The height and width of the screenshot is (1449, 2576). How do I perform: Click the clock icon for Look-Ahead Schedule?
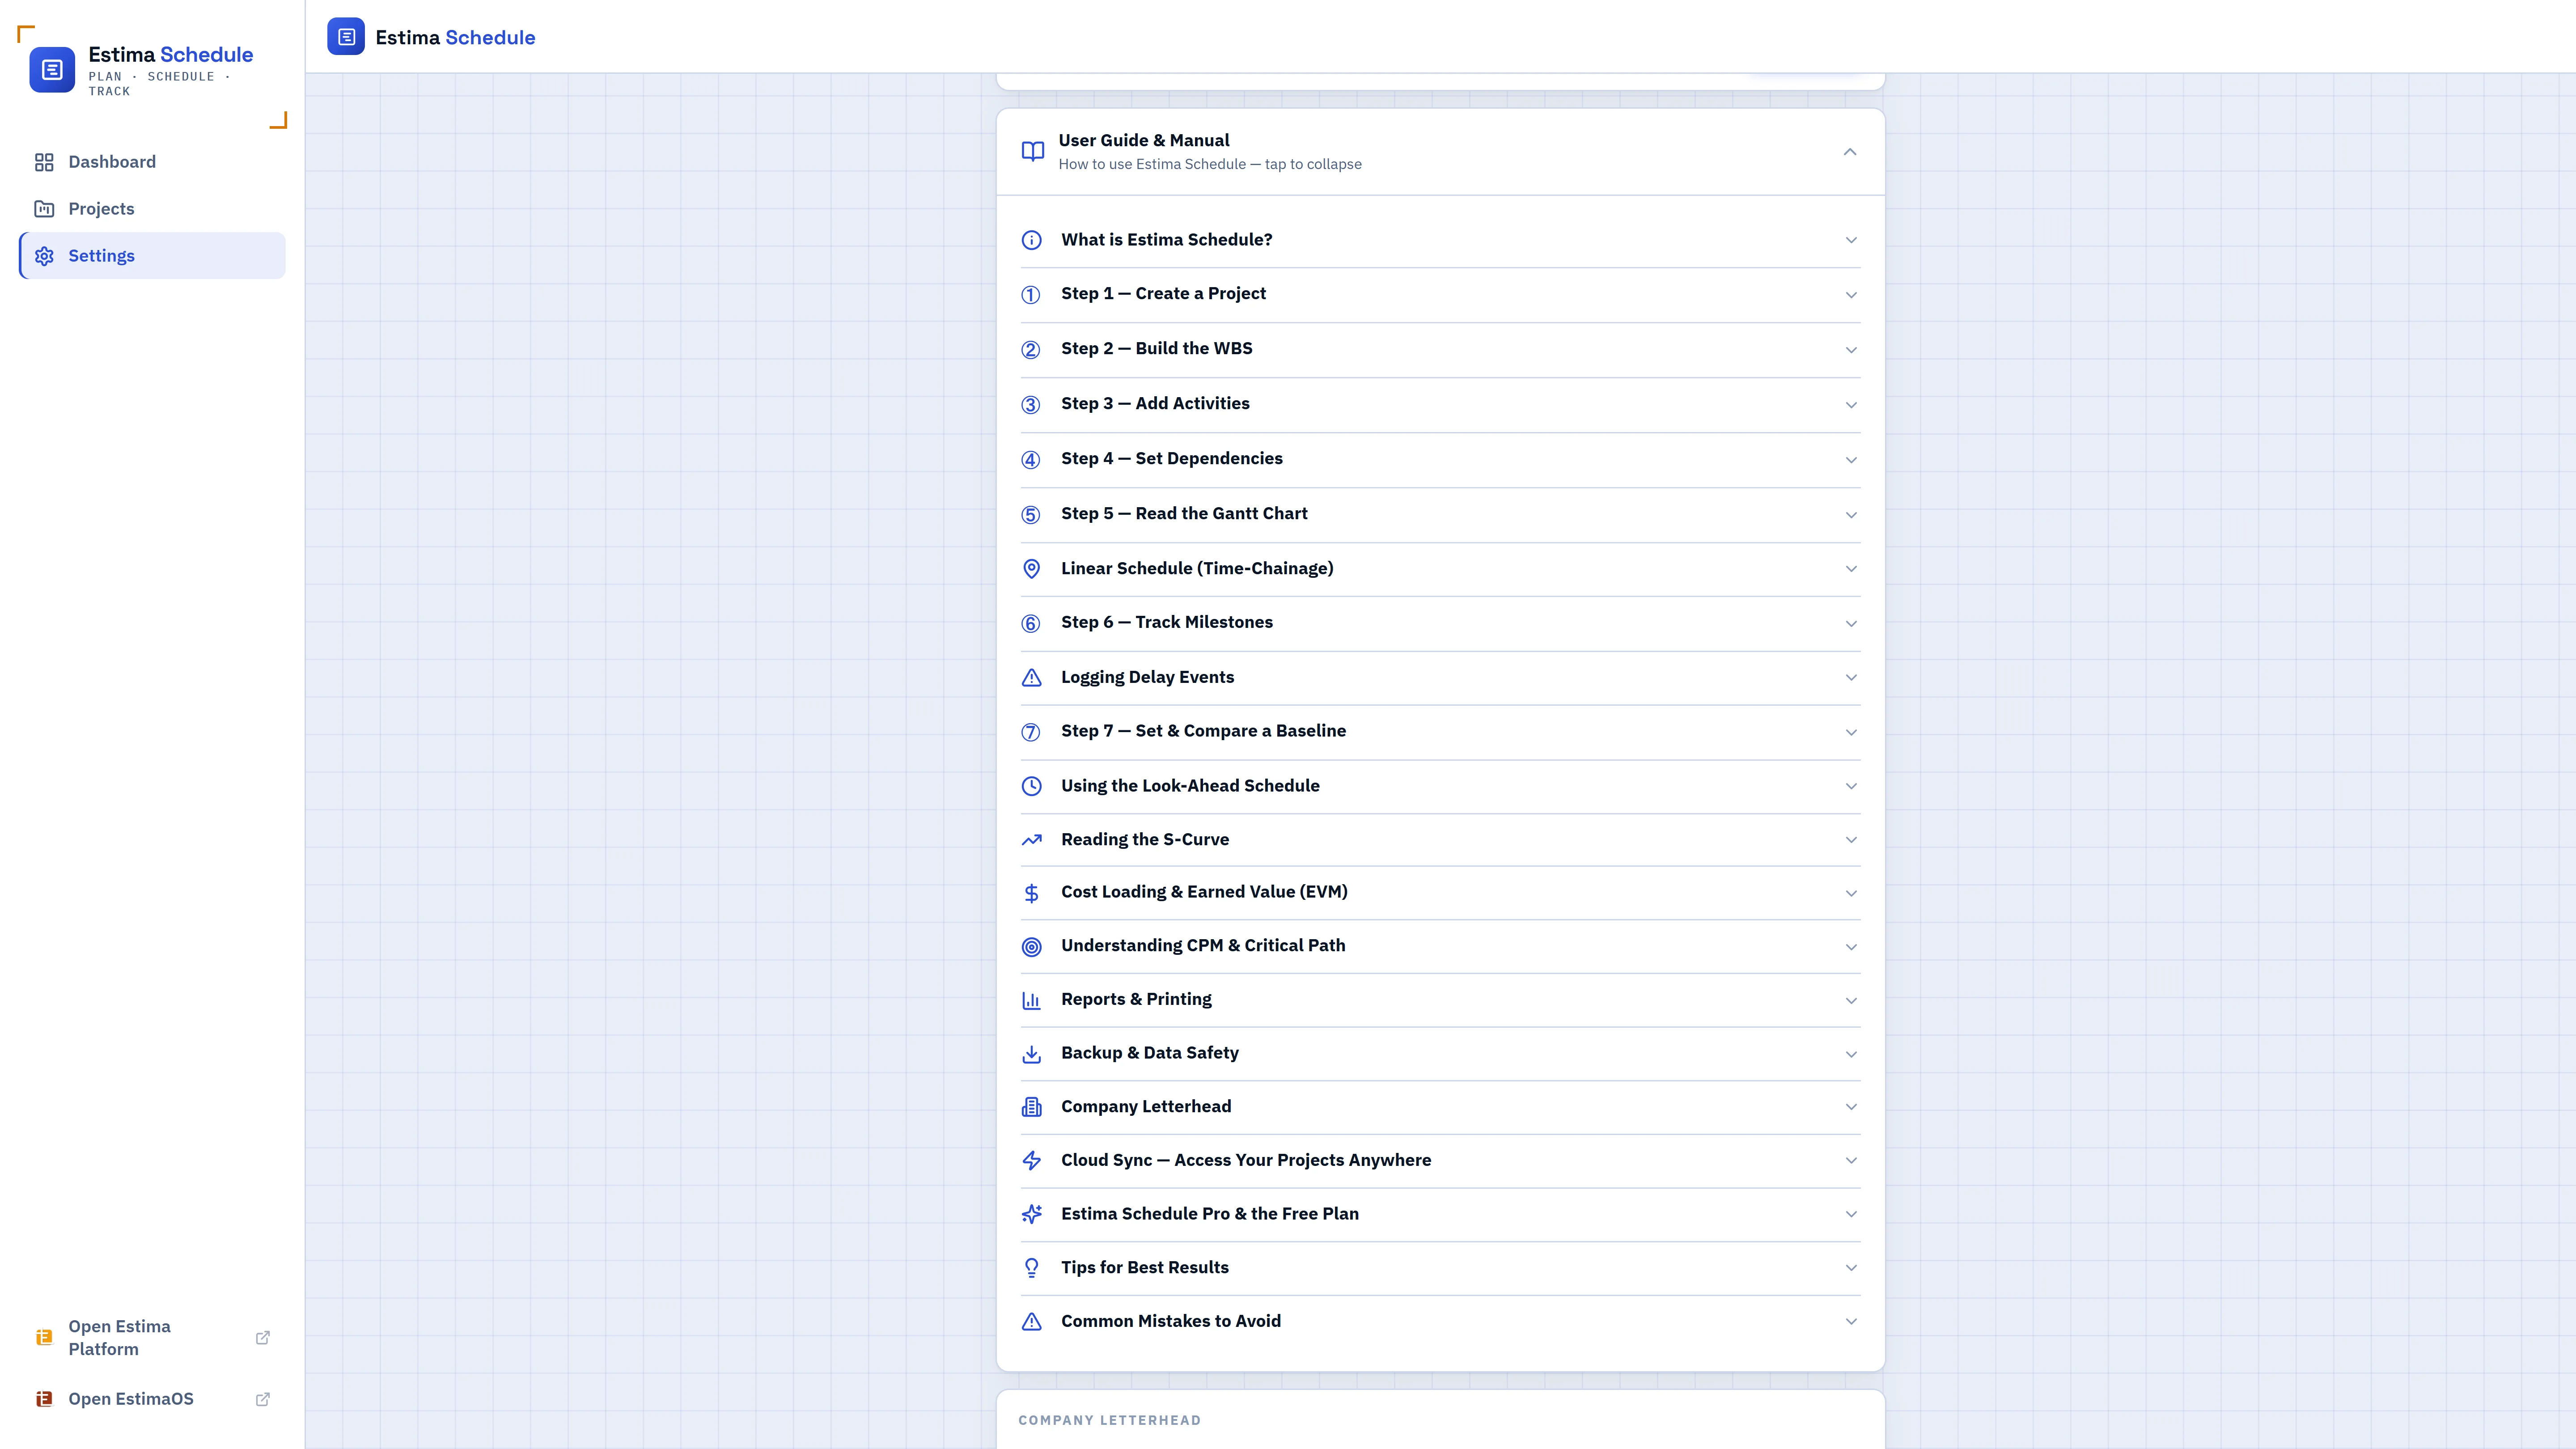[x=1032, y=786]
